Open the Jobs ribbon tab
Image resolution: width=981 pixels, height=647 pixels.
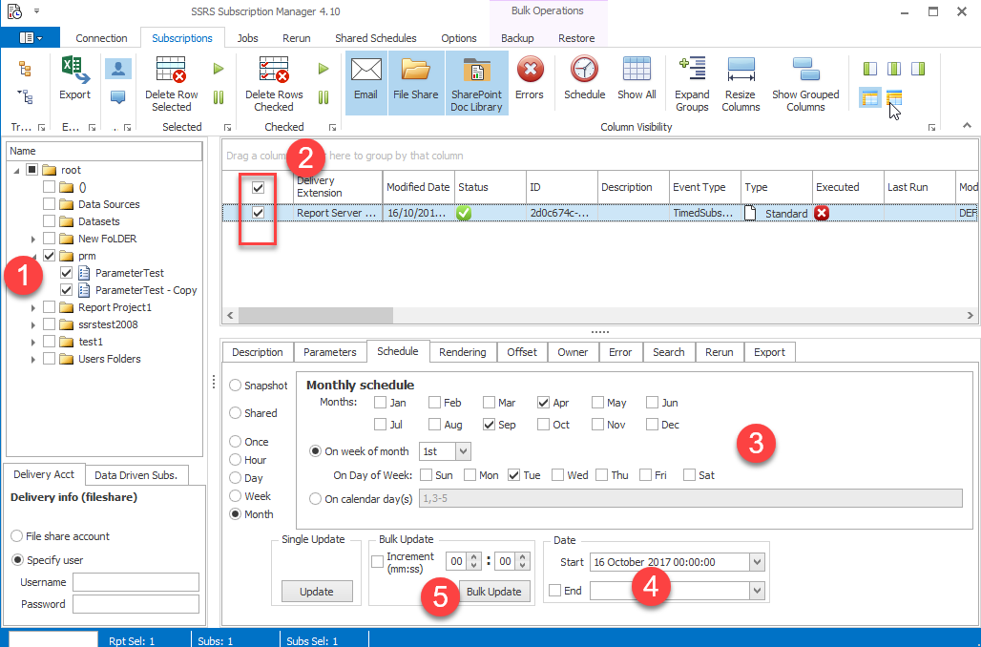tap(248, 38)
